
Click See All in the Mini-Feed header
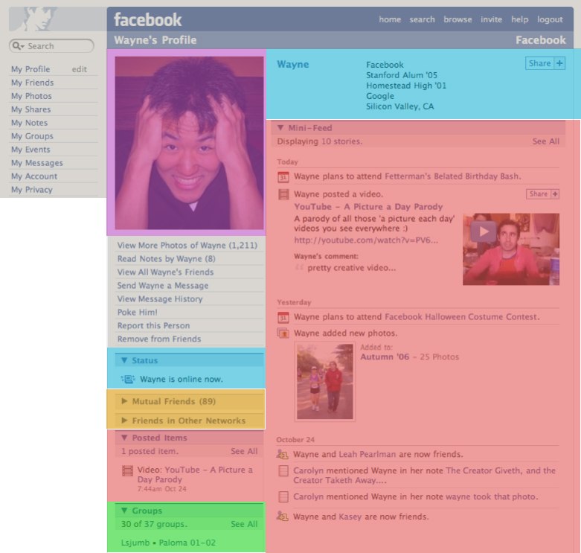pos(546,141)
